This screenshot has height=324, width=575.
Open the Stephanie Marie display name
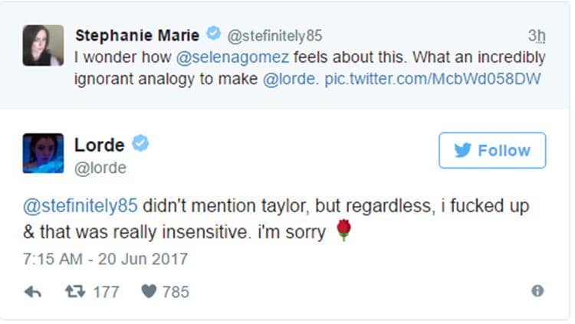point(138,34)
